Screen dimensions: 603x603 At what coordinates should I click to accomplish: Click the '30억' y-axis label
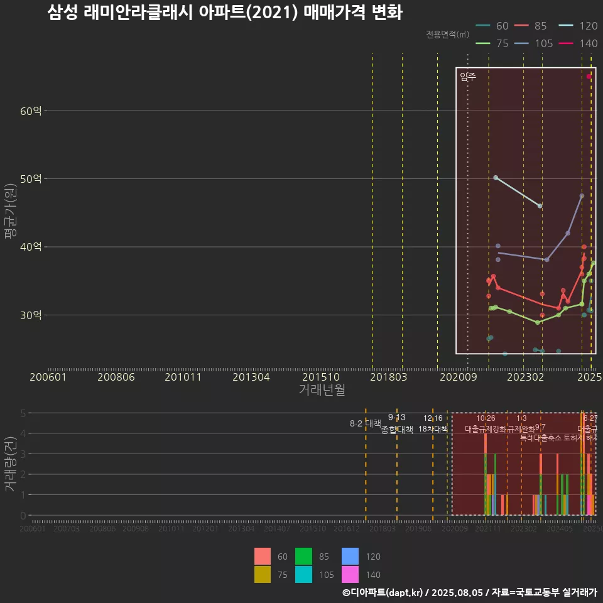click(31, 315)
